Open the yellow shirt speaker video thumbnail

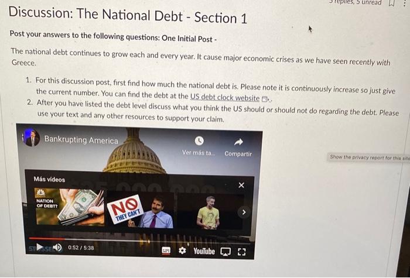tap(210, 212)
